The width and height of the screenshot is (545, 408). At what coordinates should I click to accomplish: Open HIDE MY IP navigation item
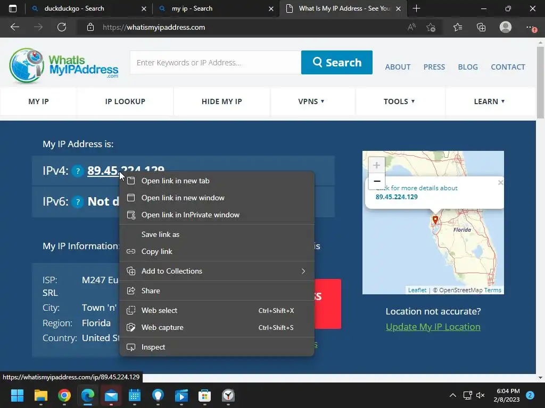(222, 101)
